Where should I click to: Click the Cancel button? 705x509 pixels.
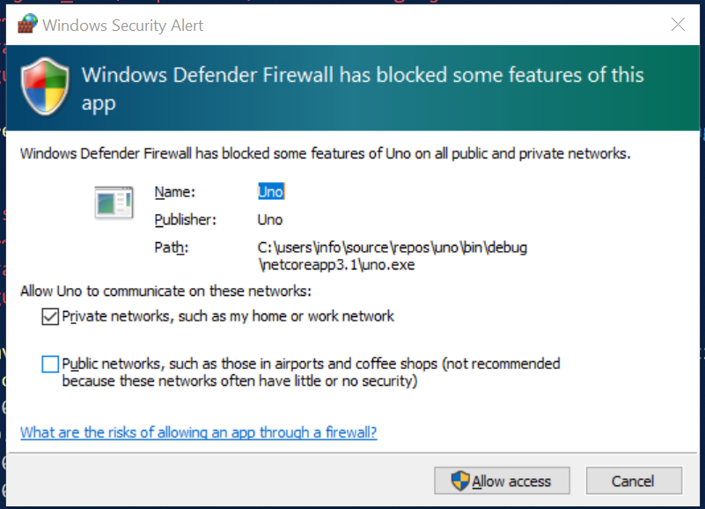point(634,481)
